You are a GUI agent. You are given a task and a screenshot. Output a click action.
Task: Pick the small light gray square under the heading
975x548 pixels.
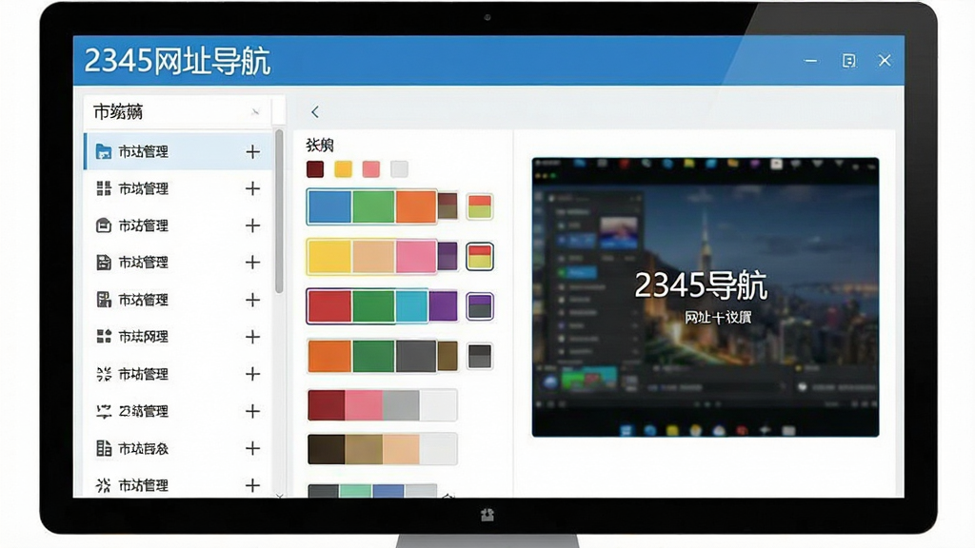399,169
